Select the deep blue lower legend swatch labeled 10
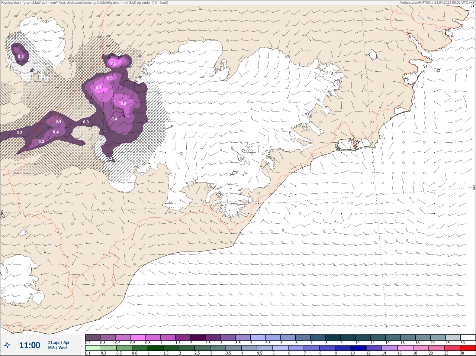This screenshot has width=476, height=356. click(358, 348)
